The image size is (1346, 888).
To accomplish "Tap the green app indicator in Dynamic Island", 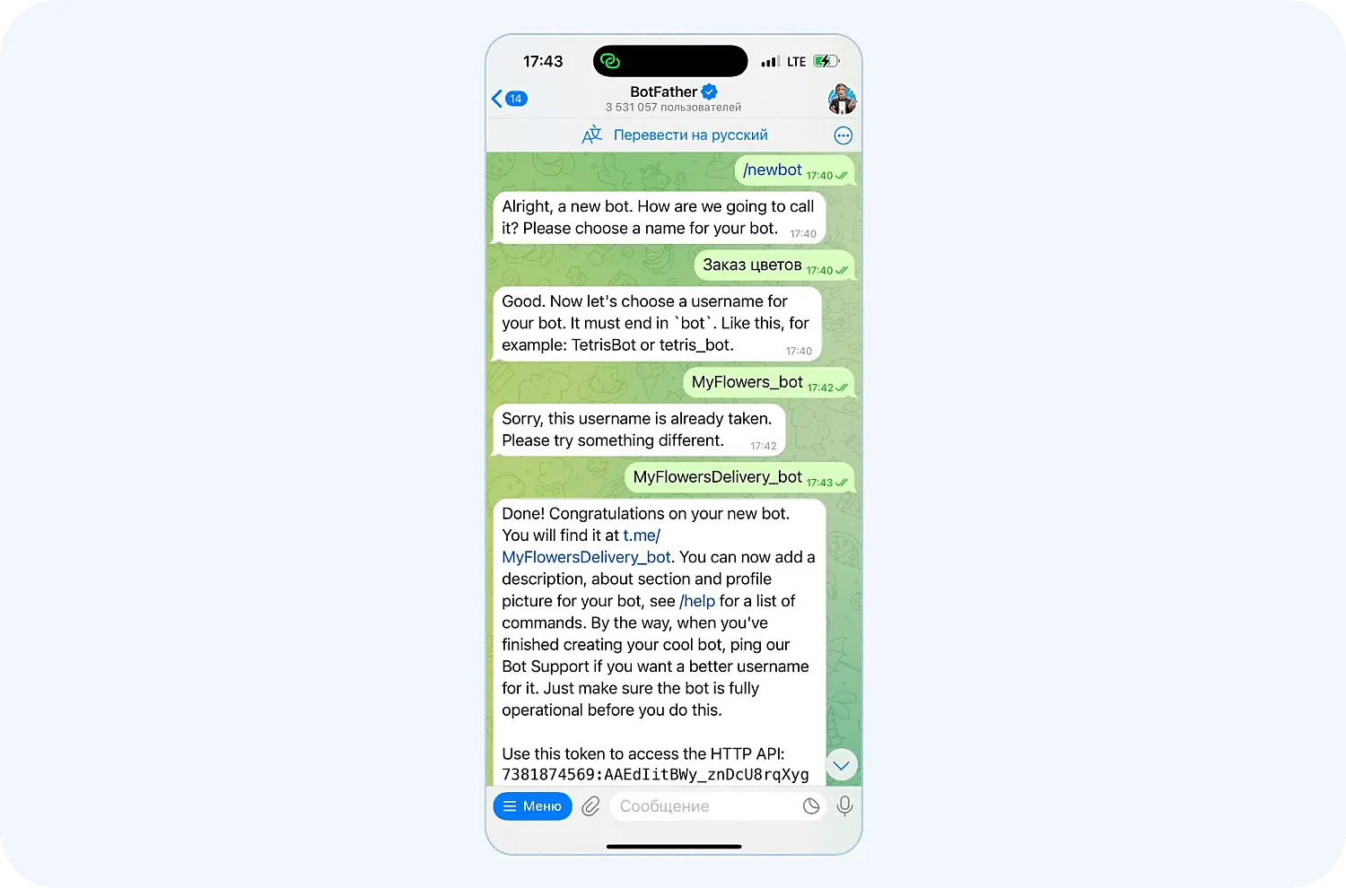I will tap(610, 61).
